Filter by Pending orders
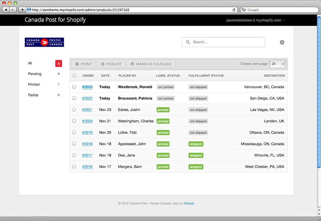321x221 pixels. [x=35, y=74]
